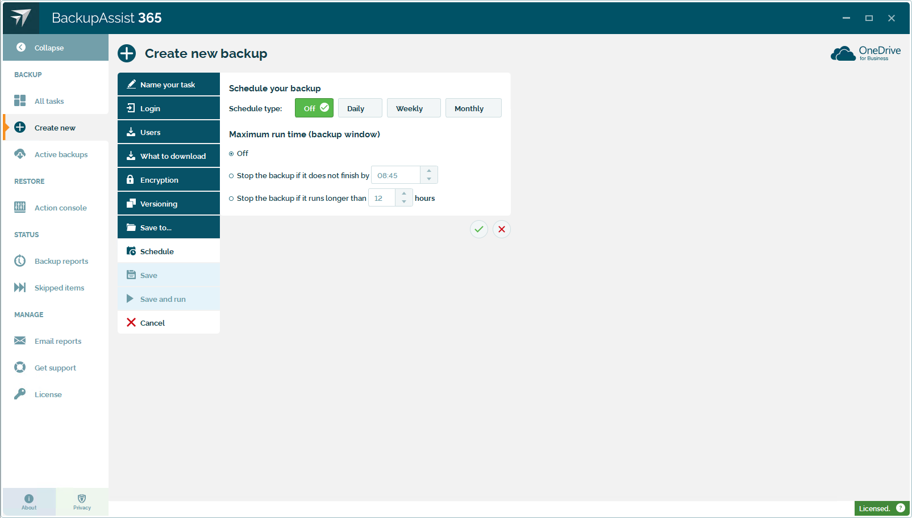Open Action console in the sidebar
The image size is (912, 518).
(56, 207)
